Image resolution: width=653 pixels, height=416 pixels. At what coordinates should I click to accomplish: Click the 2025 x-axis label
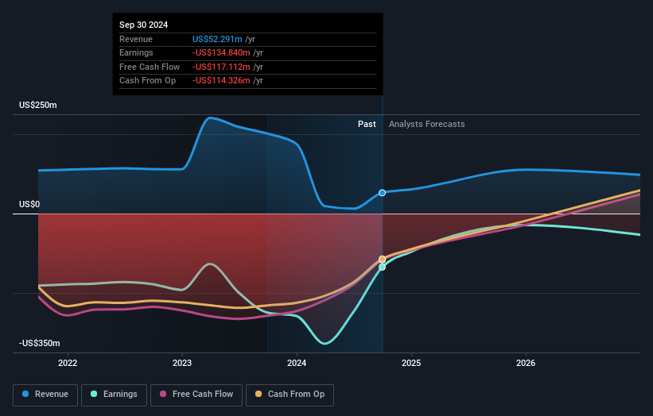pyautogui.click(x=411, y=363)
